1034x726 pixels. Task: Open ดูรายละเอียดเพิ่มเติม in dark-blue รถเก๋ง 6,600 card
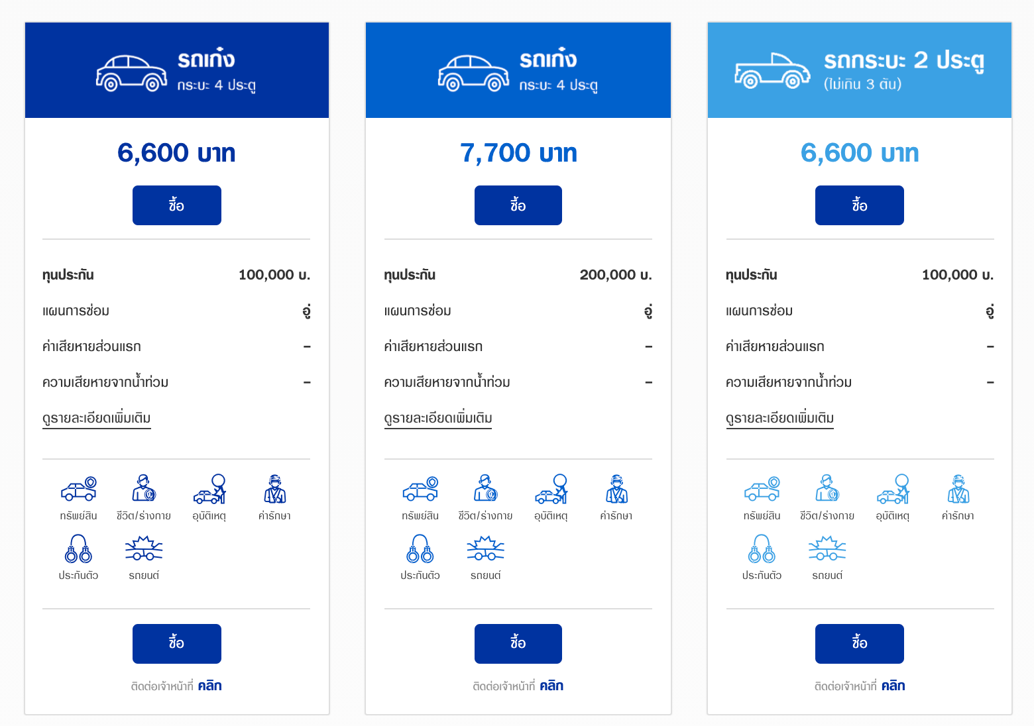pos(97,419)
